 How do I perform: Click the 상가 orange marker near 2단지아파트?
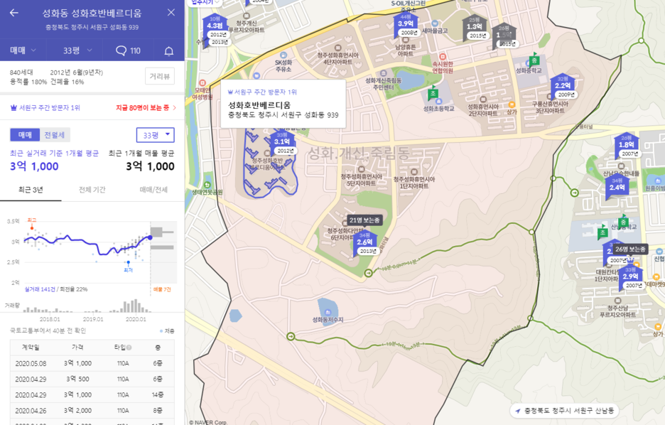tap(512, 104)
